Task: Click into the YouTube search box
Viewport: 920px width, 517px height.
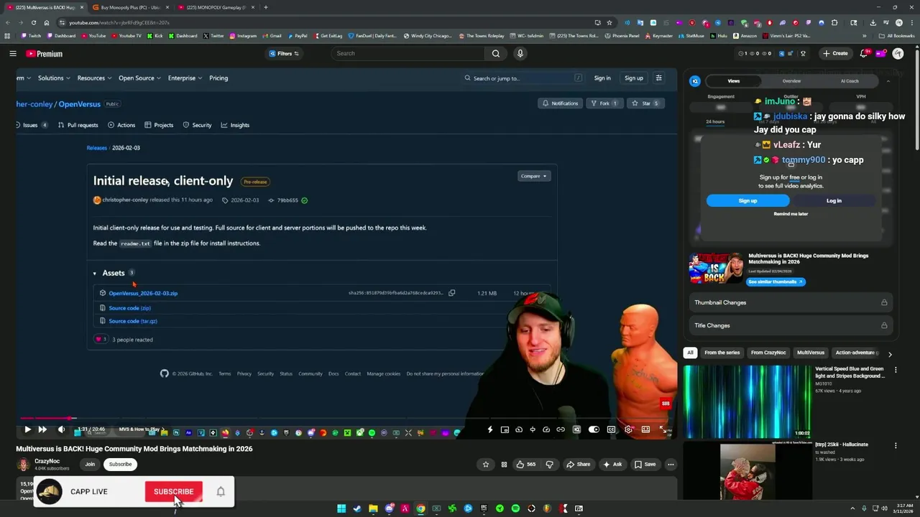Action: [408, 53]
